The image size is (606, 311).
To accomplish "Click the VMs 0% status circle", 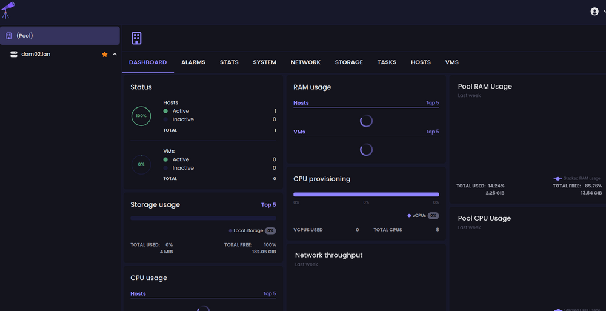I will tap(141, 164).
